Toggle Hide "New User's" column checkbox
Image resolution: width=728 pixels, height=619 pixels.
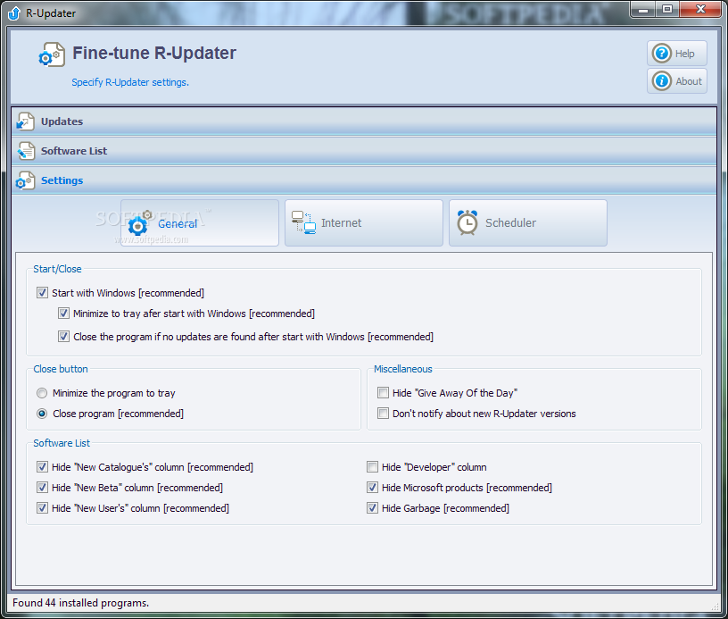[42, 508]
